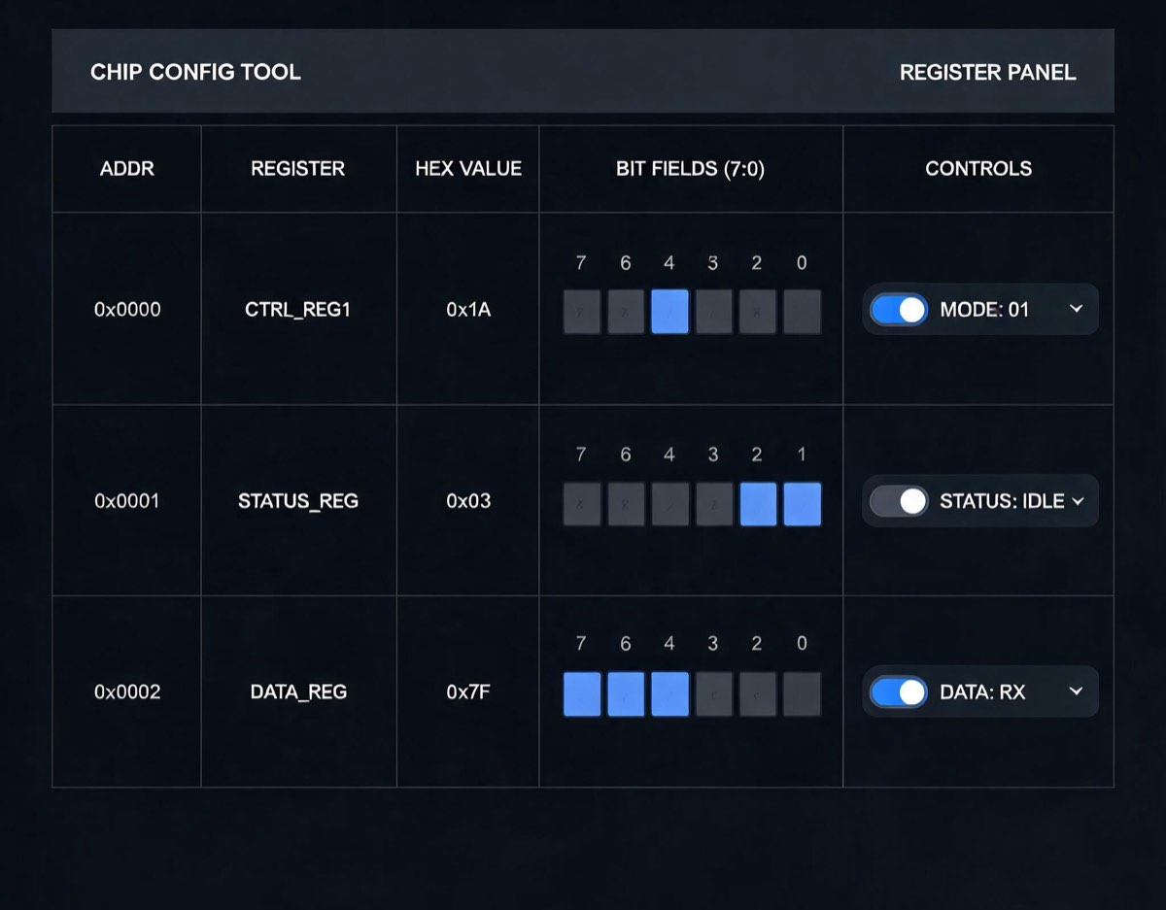Select the 0x7F hex value of DATA_REG

(x=468, y=692)
